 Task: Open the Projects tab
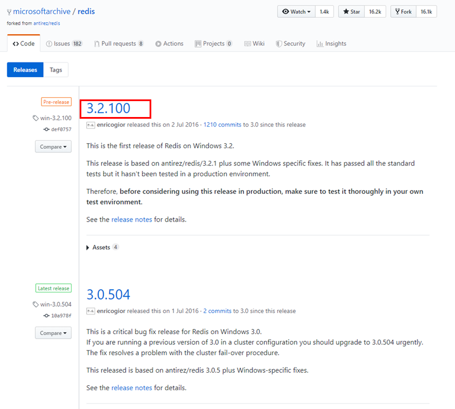click(x=213, y=44)
